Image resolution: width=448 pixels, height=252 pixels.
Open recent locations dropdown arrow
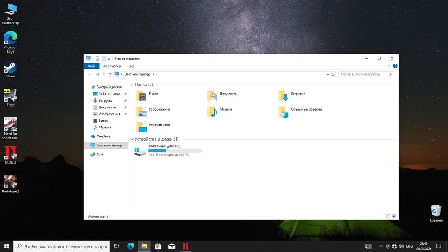pos(104,74)
